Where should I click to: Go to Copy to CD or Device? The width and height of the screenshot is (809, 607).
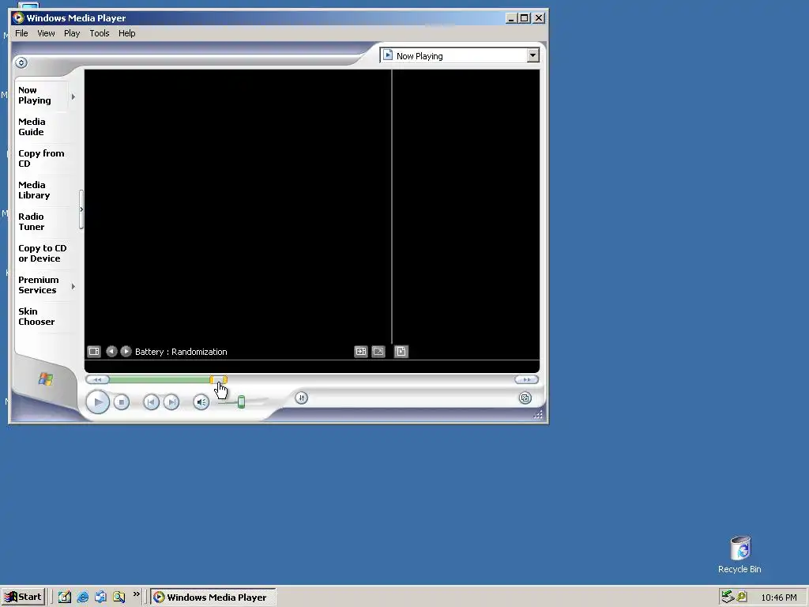coord(43,254)
